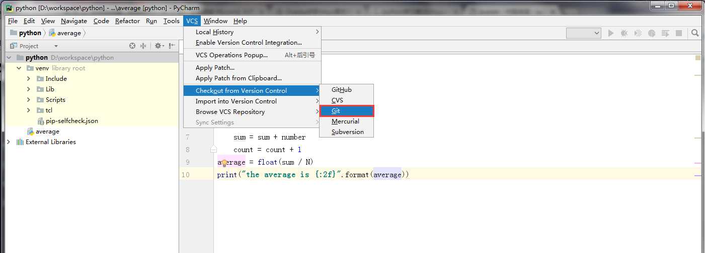Open the Window menu

pyautogui.click(x=215, y=21)
